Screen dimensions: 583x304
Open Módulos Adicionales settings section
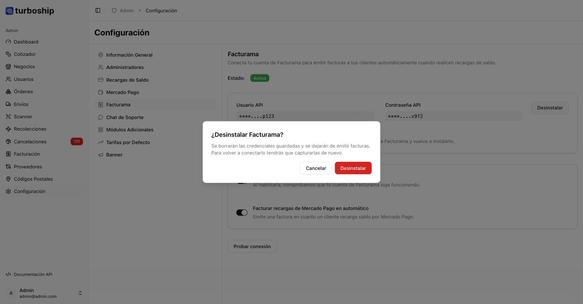[x=155, y=129]
